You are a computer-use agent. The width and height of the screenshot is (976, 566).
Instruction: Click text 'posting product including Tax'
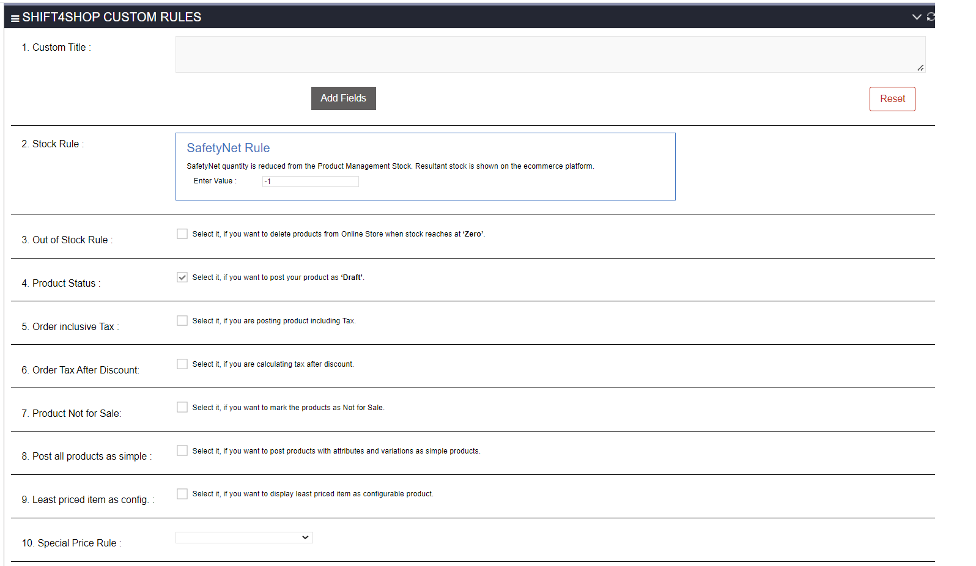click(274, 321)
